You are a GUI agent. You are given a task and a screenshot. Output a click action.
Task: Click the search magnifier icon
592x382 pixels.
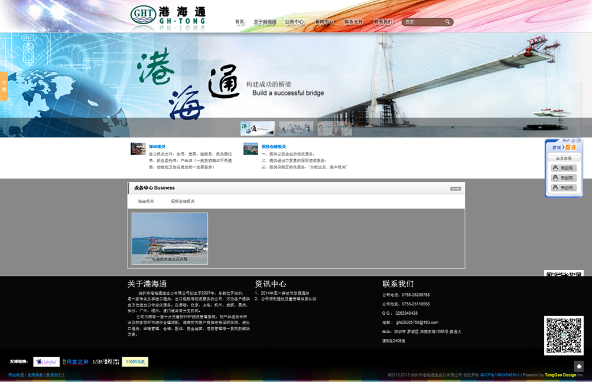(448, 22)
